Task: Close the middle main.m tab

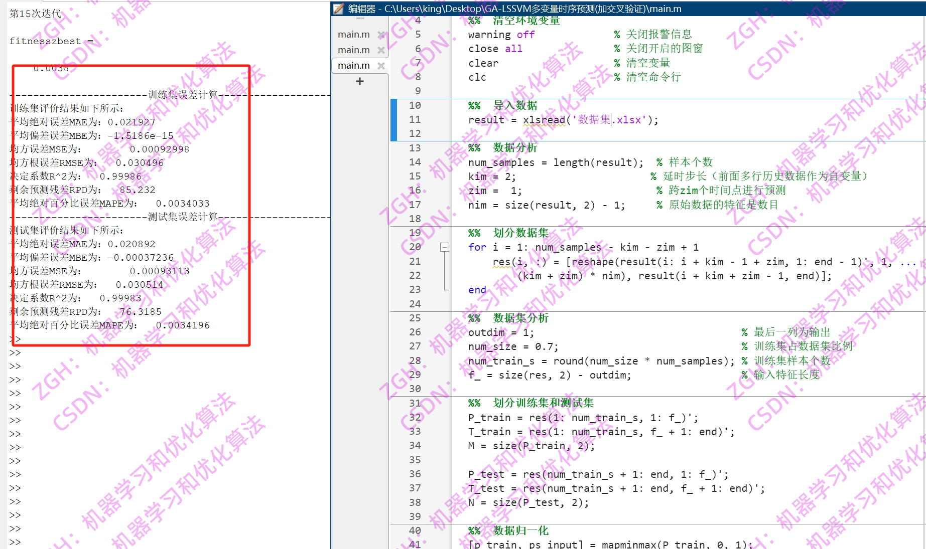Action: point(381,50)
